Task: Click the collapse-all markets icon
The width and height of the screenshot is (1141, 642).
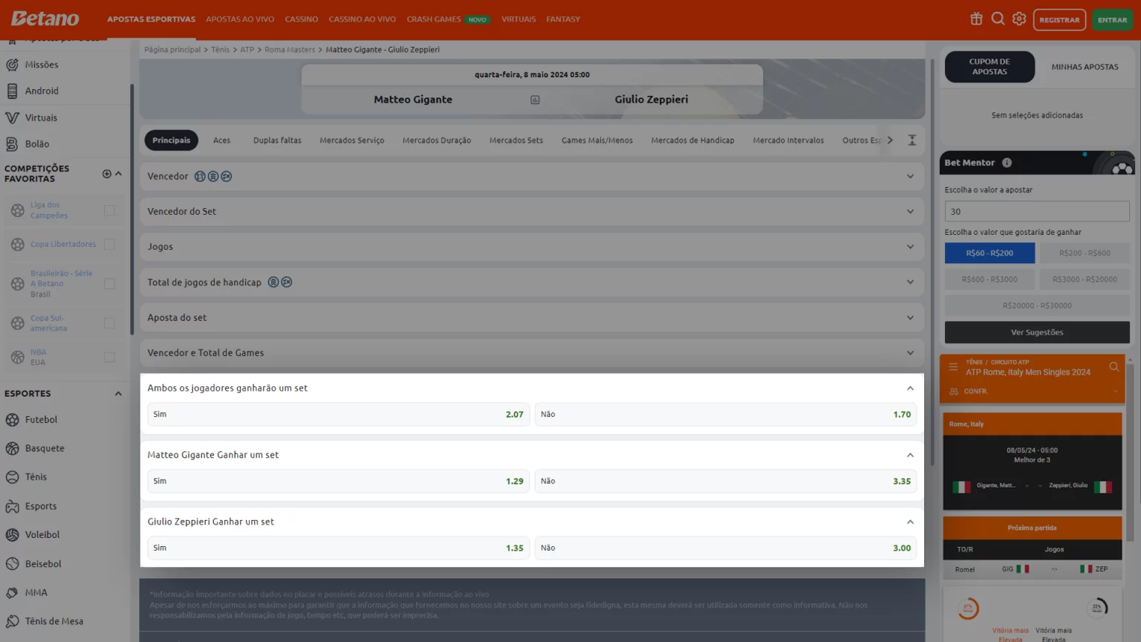Action: point(911,140)
